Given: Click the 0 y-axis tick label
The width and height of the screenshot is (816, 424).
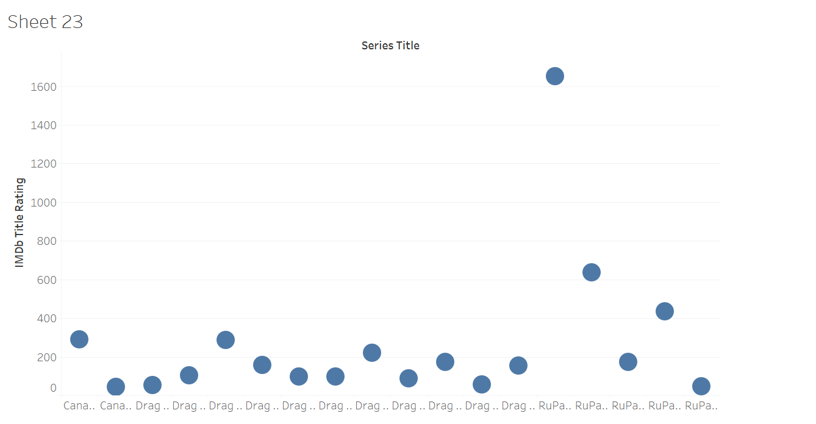Looking at the screenshot, I should pos(53,388).
